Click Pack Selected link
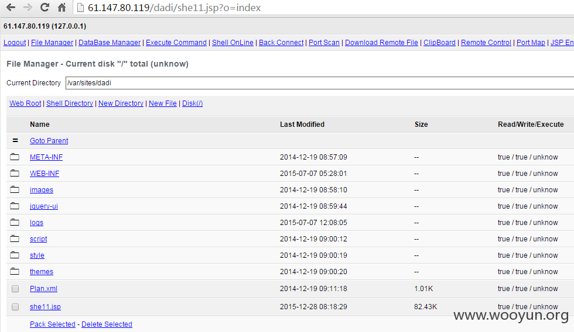This screenshot has height=332, width=574. [x=53, y=324]
